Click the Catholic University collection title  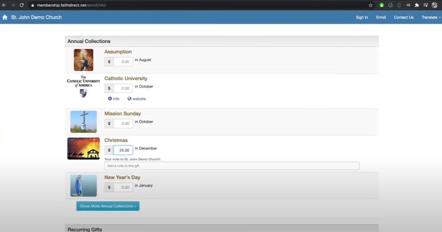(x=126, y=78)
